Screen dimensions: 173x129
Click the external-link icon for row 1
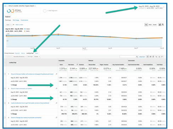coord(56,74)
